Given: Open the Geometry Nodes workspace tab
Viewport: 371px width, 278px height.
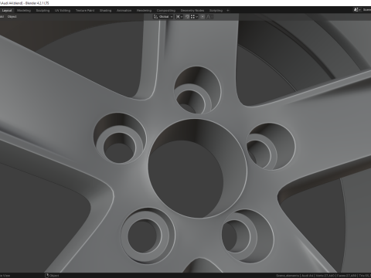Looking at the screenshot, I should coord(192,11).
